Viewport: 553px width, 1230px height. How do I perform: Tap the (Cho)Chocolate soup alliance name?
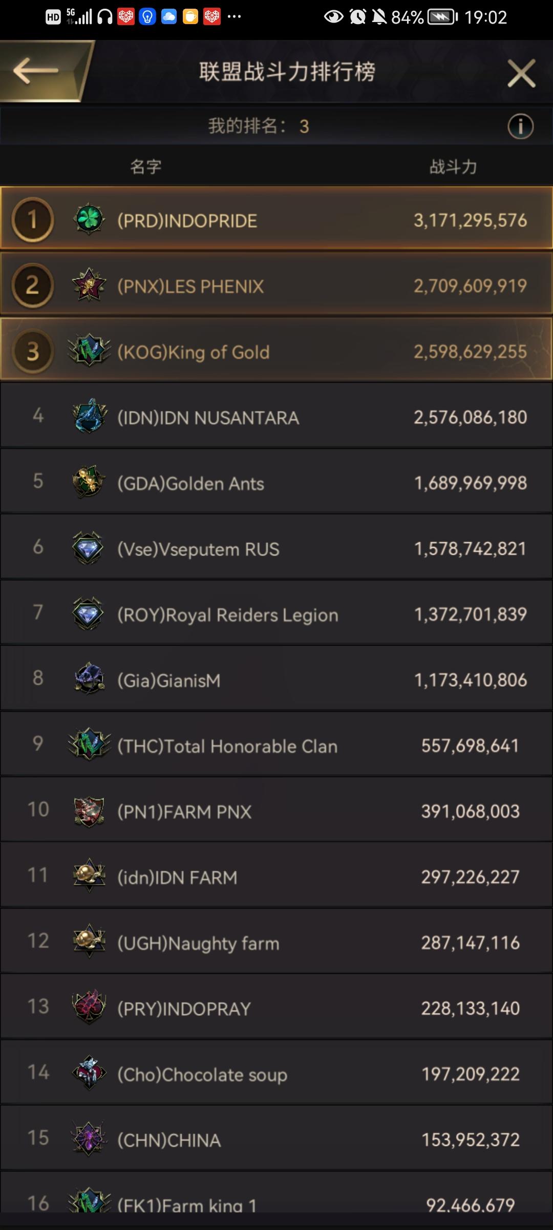pos(202,1074)
